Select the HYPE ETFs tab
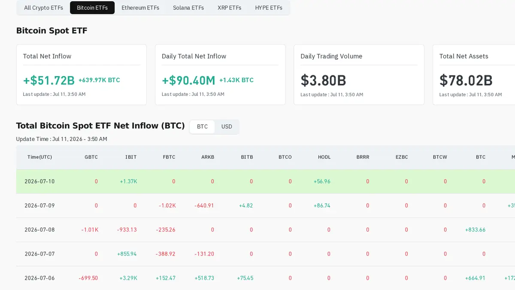Viewport: 515px width, 290px height. (x=269, y=8)
